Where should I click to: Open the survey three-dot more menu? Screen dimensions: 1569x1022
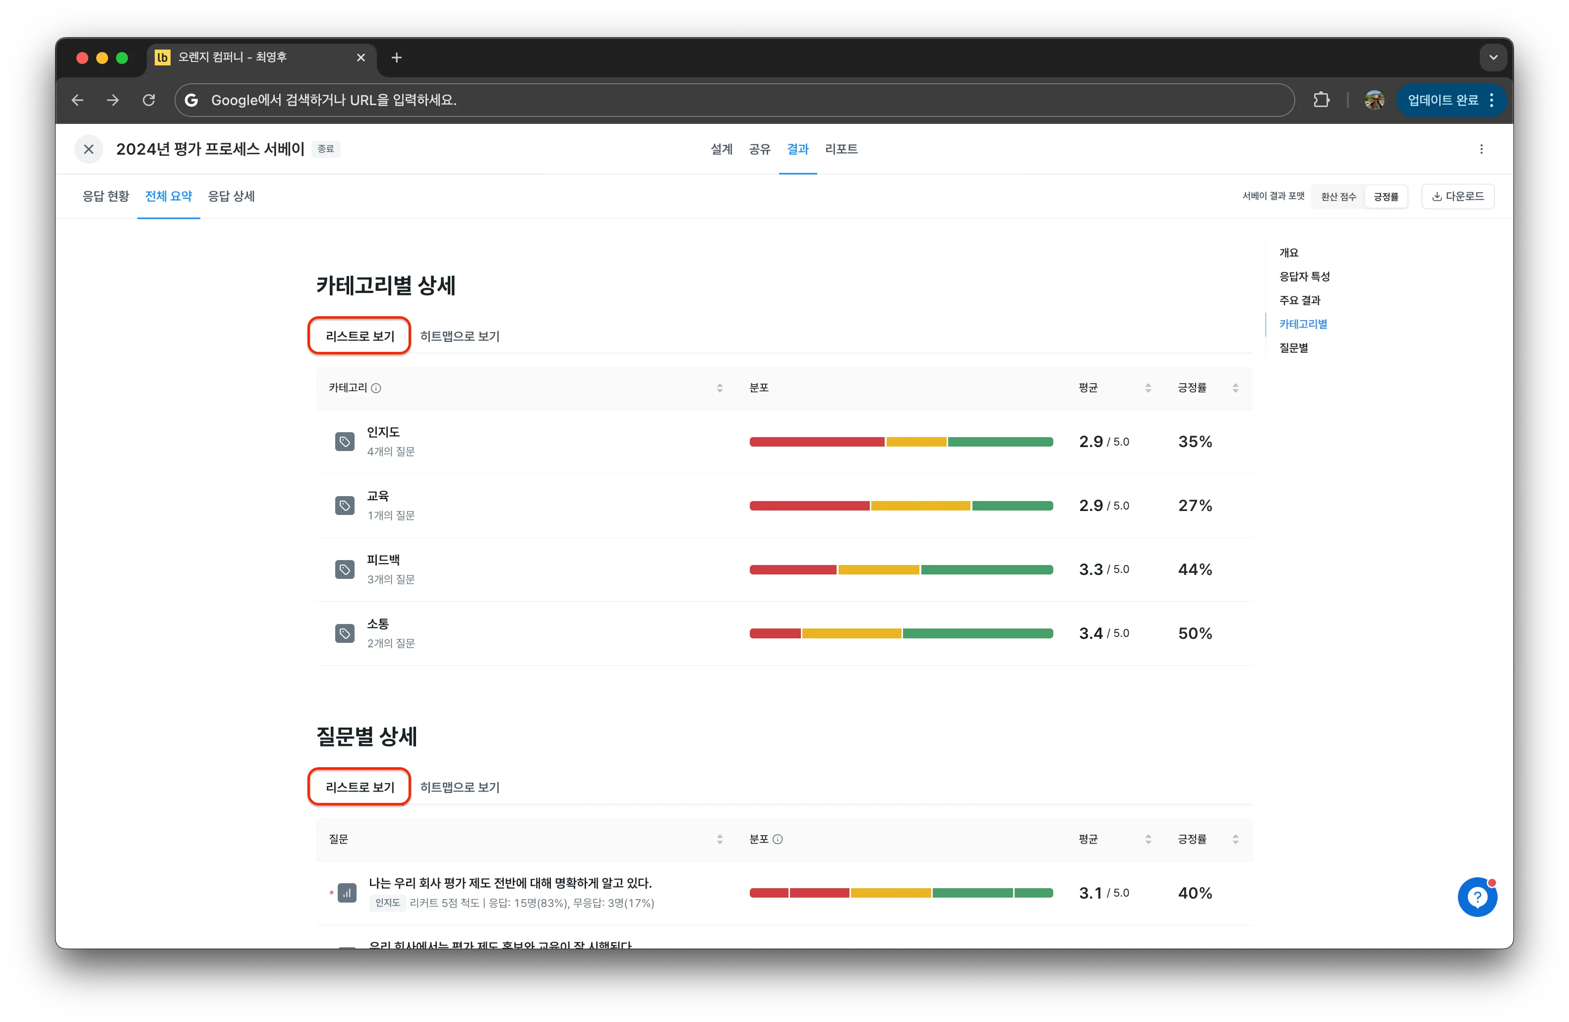pos(1481,149)
